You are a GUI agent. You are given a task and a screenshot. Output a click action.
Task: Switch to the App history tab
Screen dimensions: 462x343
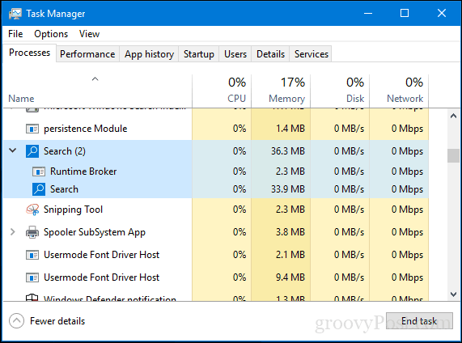pyautogui.click(x=149, y=54)
